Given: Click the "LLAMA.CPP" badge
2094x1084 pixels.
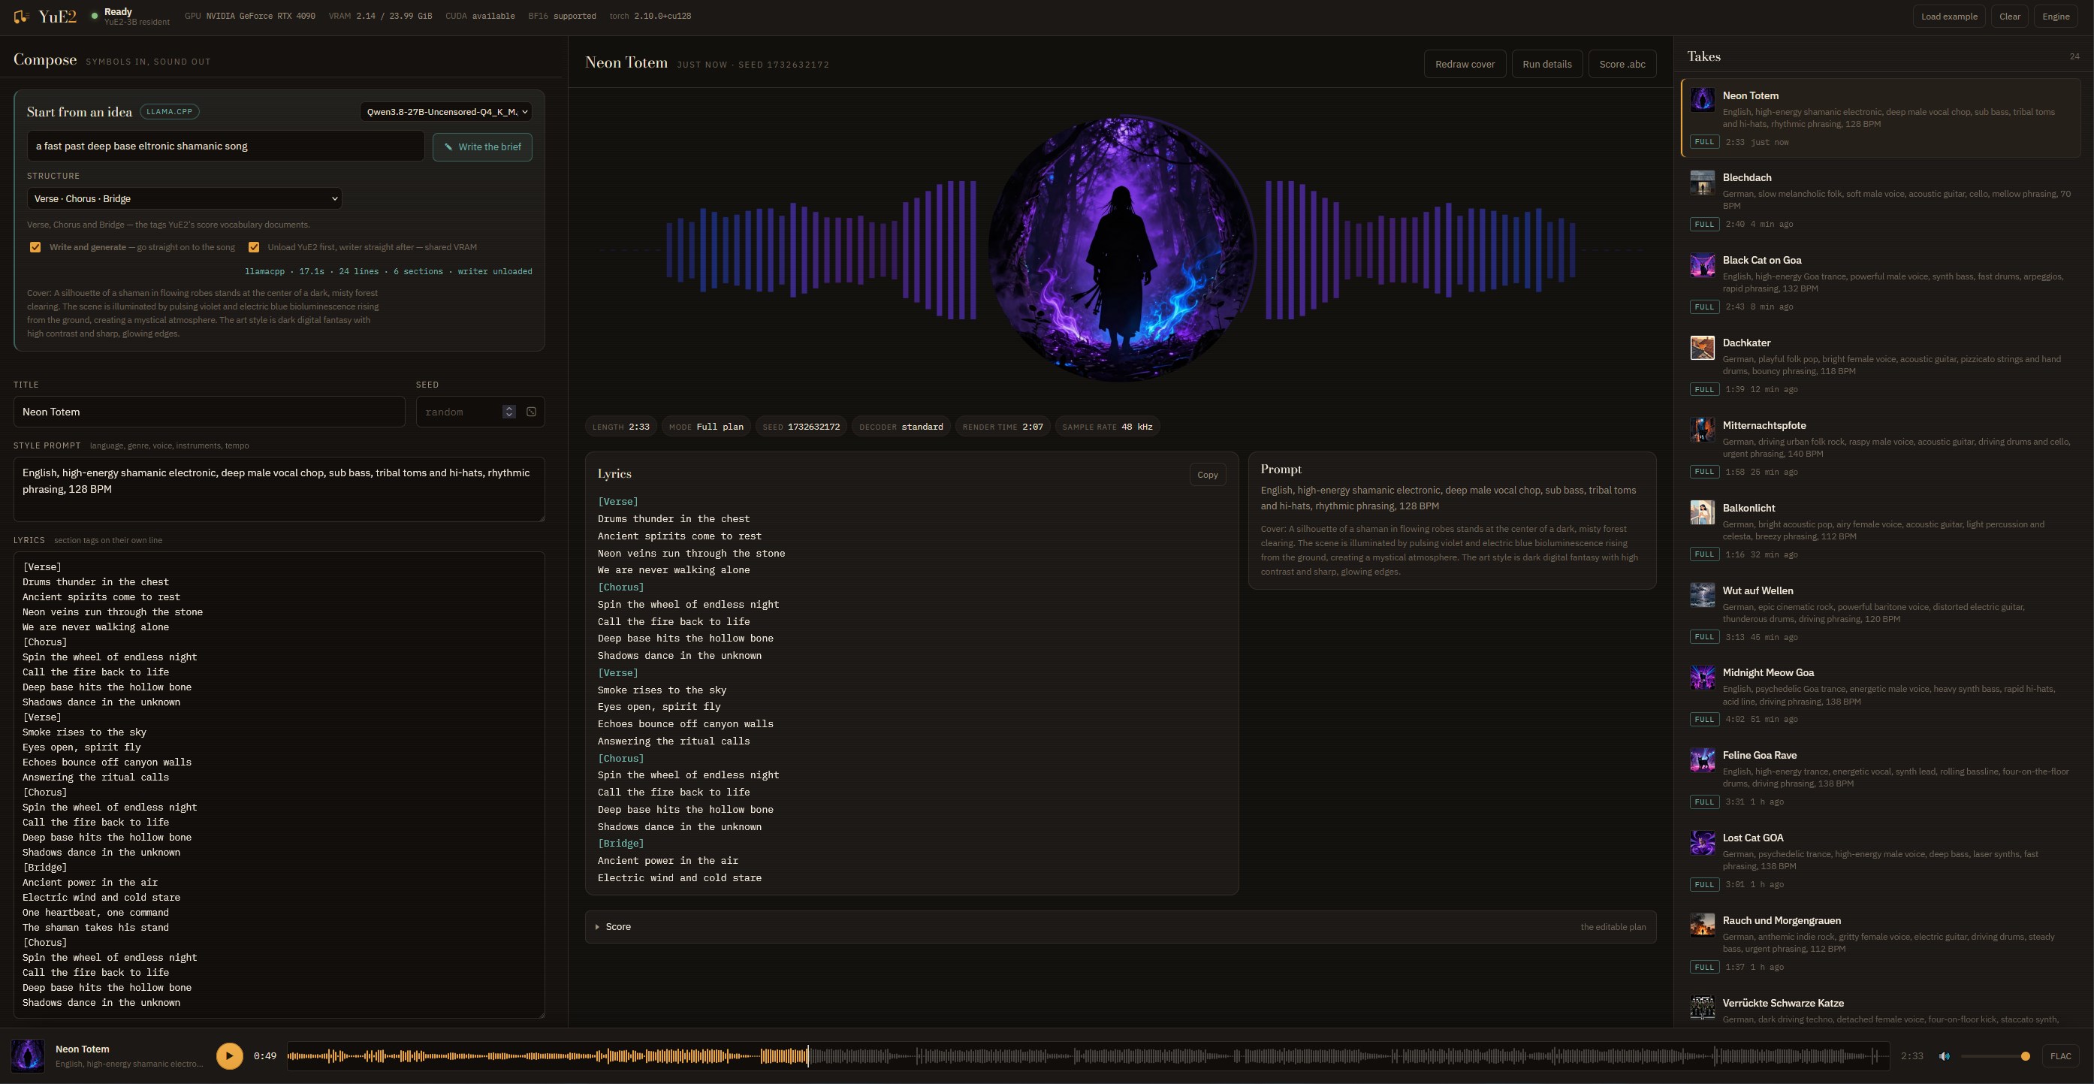Looking at the screenshot, I should [x=169, y=111].
